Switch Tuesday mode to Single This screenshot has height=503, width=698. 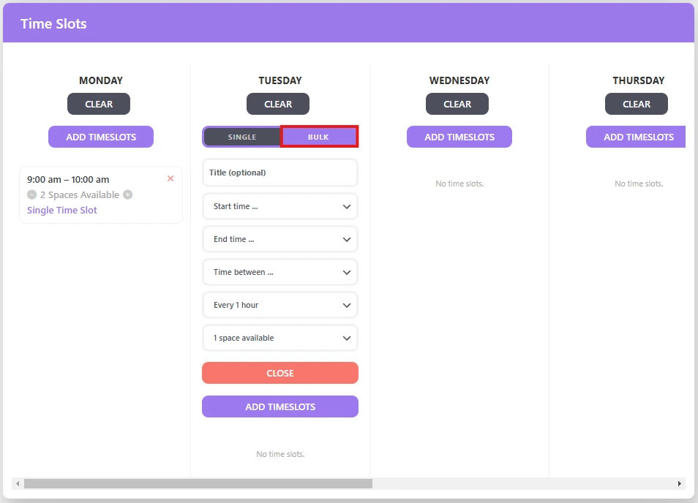241,137
